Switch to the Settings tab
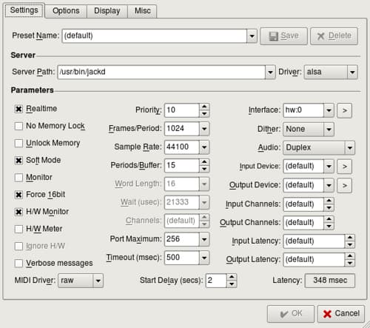The image size is (370, 328). point(24,10)
